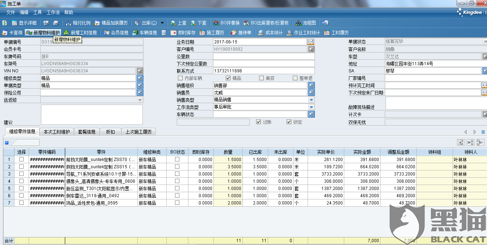The width and height of the screenshot is (487, 245).
Task: Click the 联系方式 phone number field
Action: click(264, 71)
